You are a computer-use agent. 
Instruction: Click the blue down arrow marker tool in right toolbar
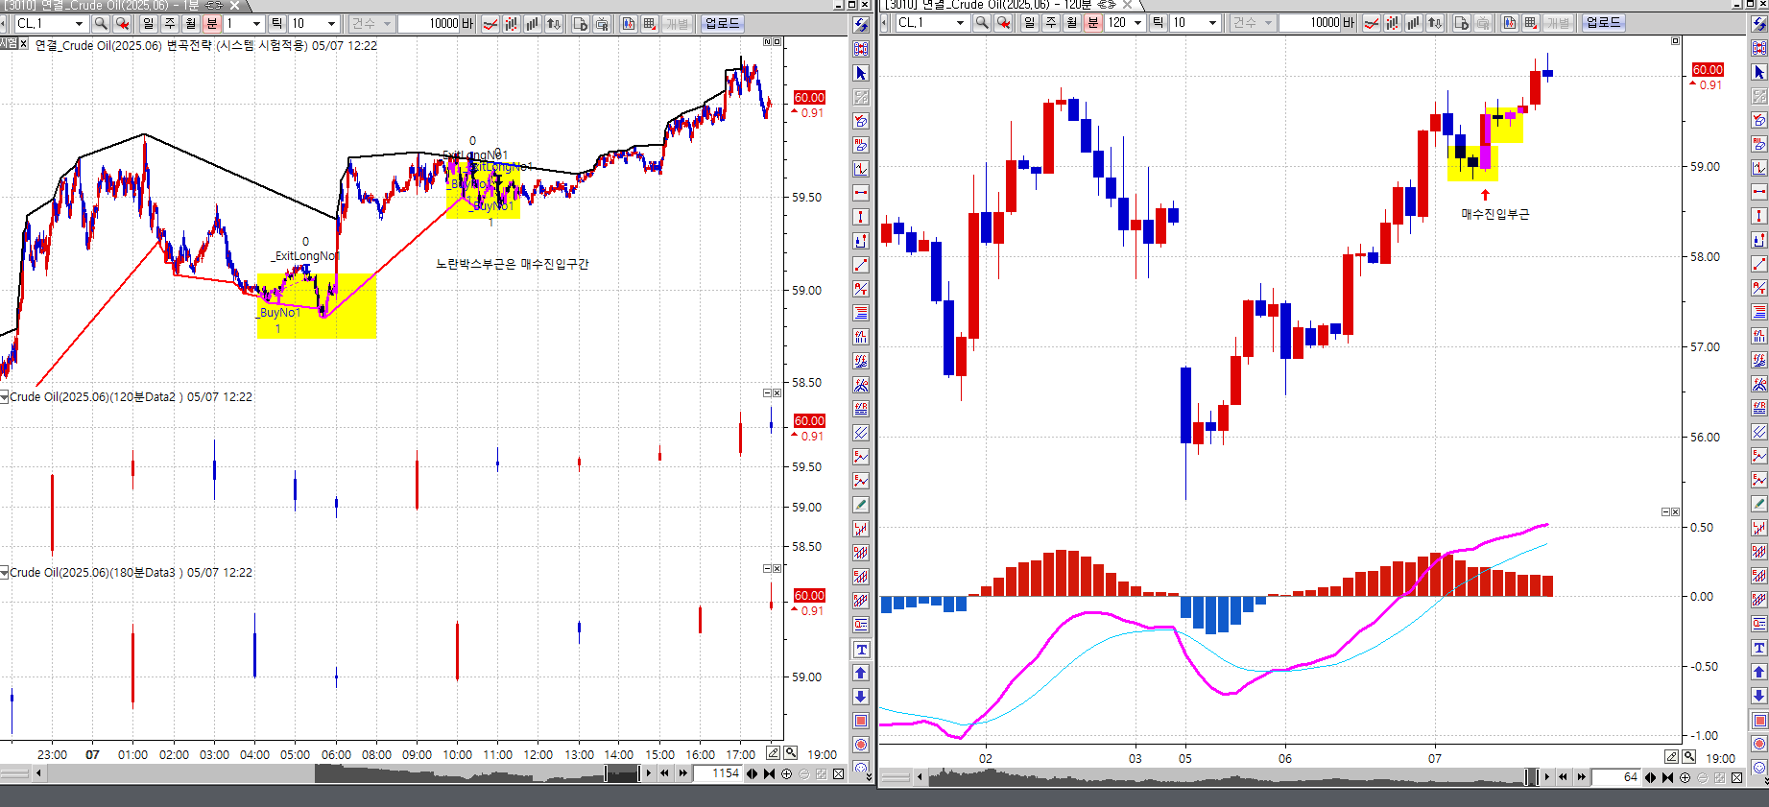pos(1758,696)
